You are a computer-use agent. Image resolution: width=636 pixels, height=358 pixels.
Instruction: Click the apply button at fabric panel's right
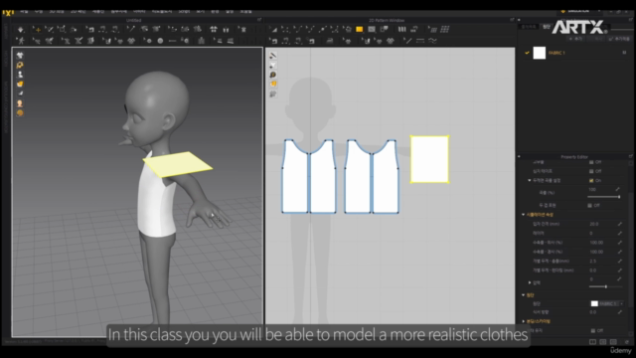pyautogui.click(x=619, y=39)
